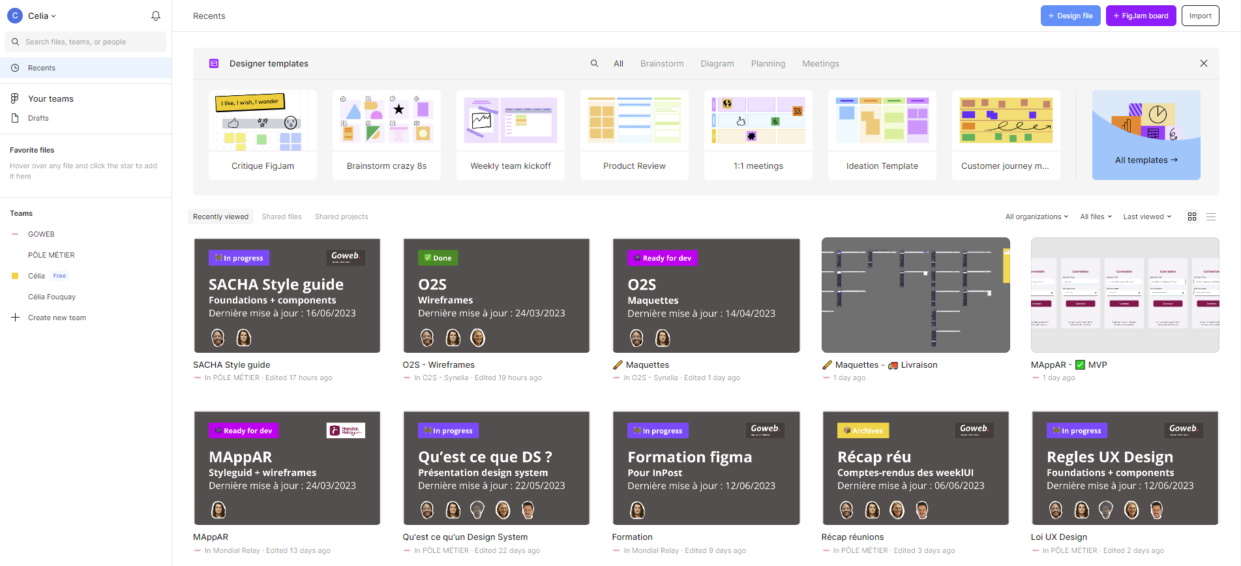Open the Formation figma file thumbnail
The width and height of the screenshot is (1241, 566).
[x=706, y=468]
